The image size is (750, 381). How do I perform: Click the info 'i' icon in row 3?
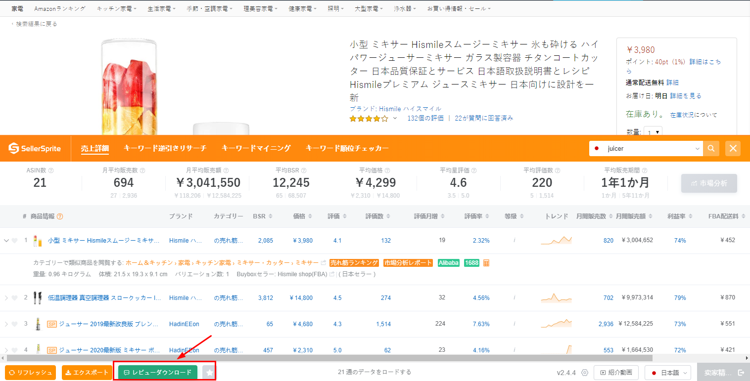coord(514,324)
